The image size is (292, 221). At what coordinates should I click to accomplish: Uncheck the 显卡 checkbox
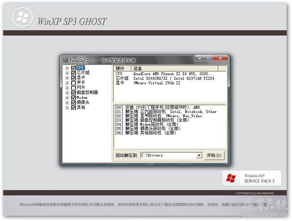(73, 78)
